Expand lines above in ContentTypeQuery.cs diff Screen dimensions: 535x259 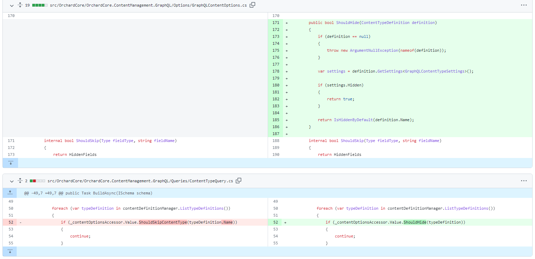tap(10, 193)
